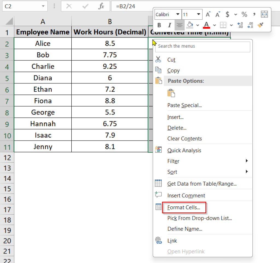
Task: Toggle bold formatting
Action: coord(159,25)
